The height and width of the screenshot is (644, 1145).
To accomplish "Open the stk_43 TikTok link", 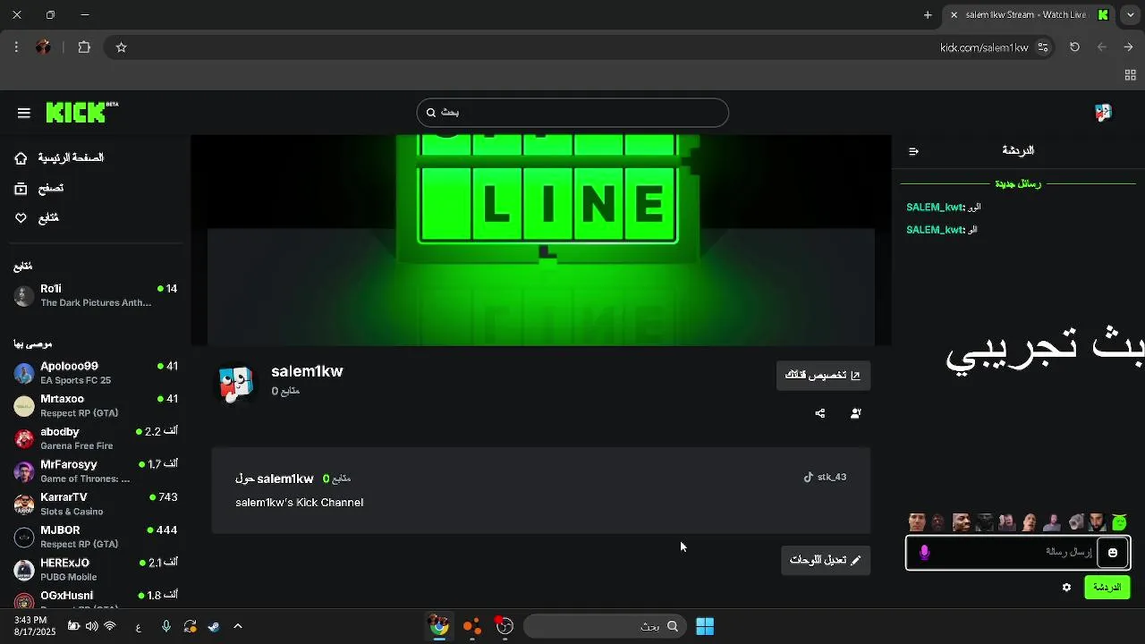I will pyautogui.click(x=825, y=477).
